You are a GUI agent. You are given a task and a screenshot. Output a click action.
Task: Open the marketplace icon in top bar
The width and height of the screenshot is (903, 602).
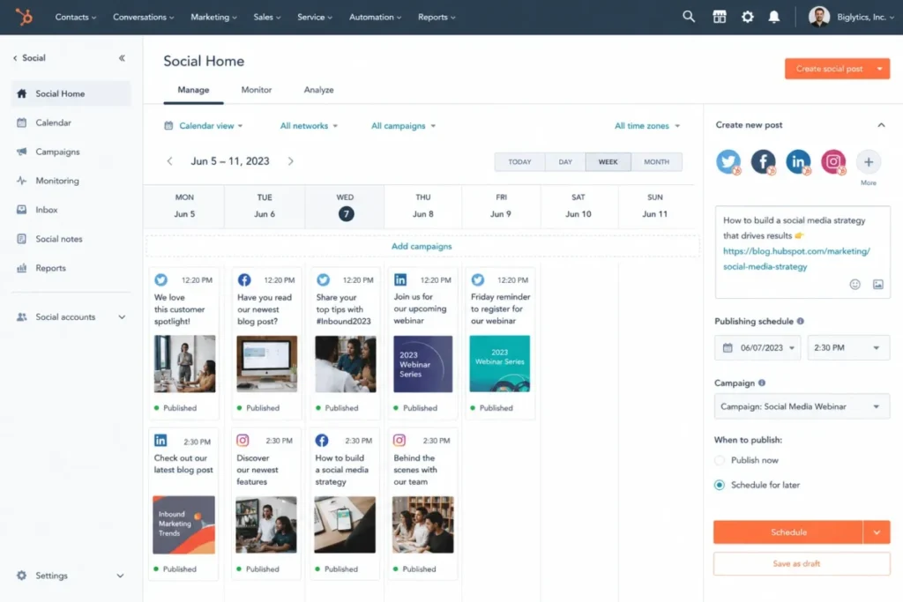coord(720,17)
